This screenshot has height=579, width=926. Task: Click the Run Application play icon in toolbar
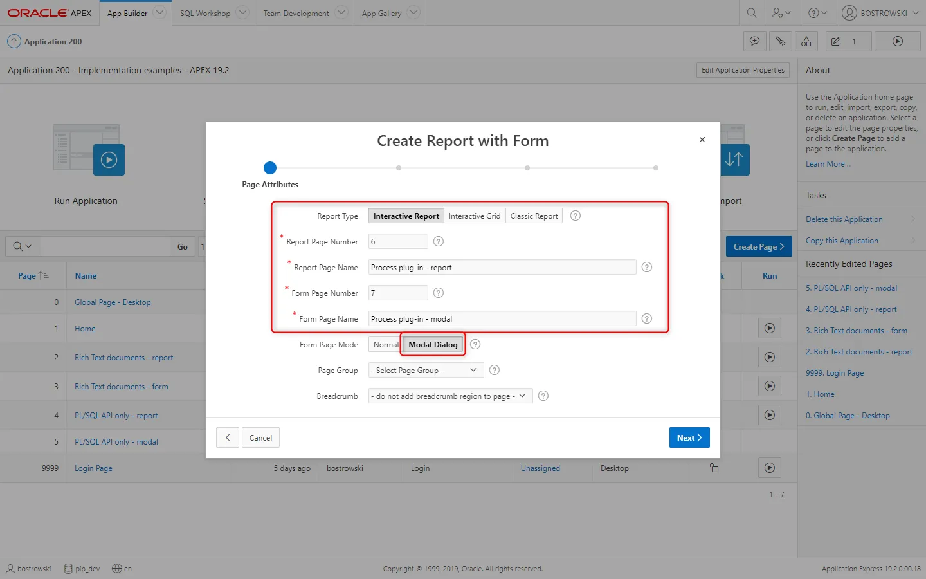[x=898, y=41]
